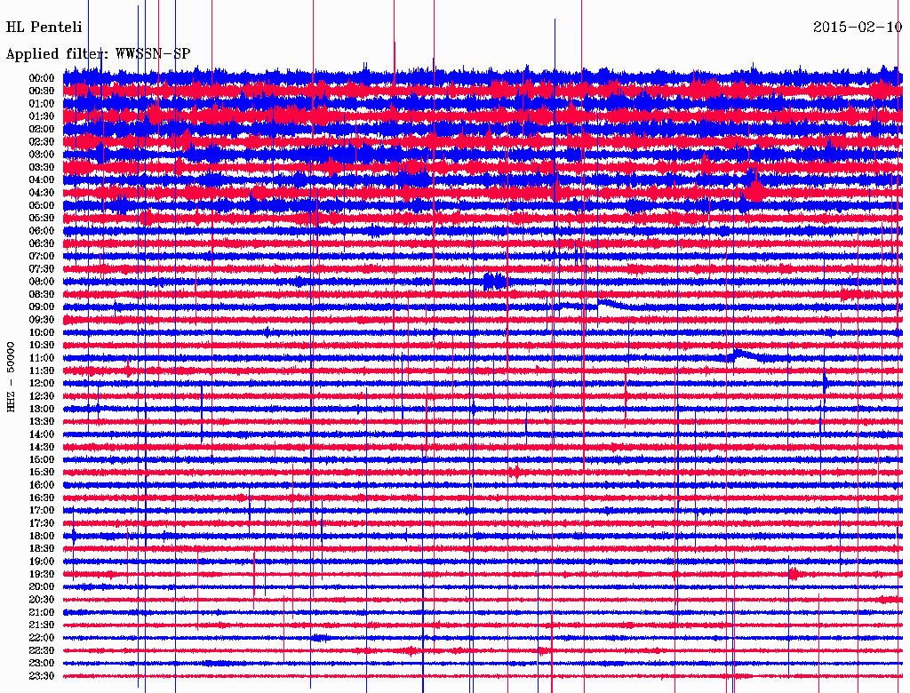Select the 06:30 time label
This screenshot has width=910, height=693.
click(42, 243)
